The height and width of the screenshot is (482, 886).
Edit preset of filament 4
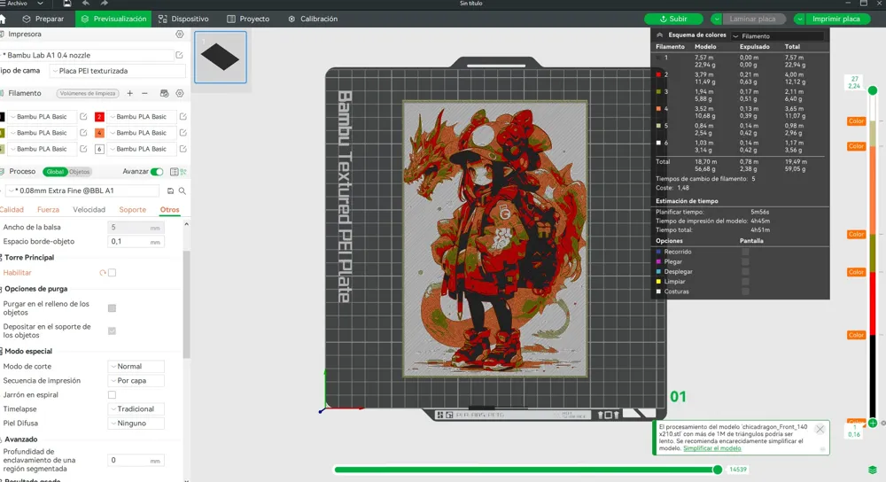[x=183, y=133]
